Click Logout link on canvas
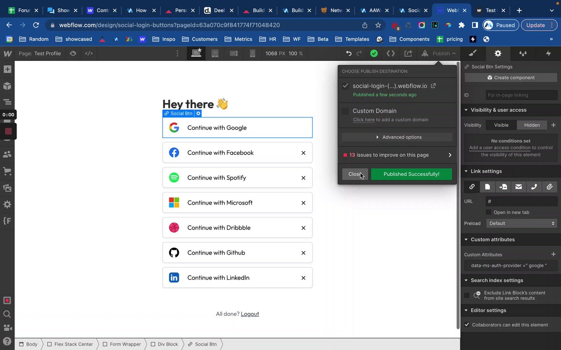Viewport: 561px width, 350px height. (x=250, y=314)
